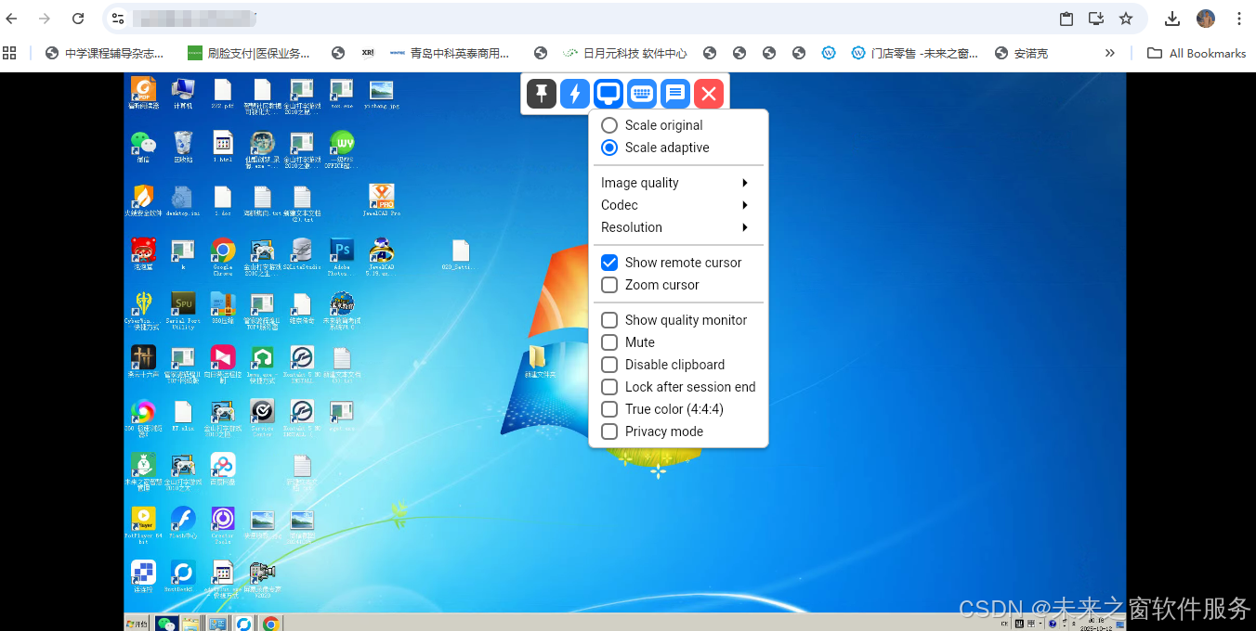Open Adobe Photoshop desktop shortcut
This screenshot has height=631, width=1256.
coord(342,252)
